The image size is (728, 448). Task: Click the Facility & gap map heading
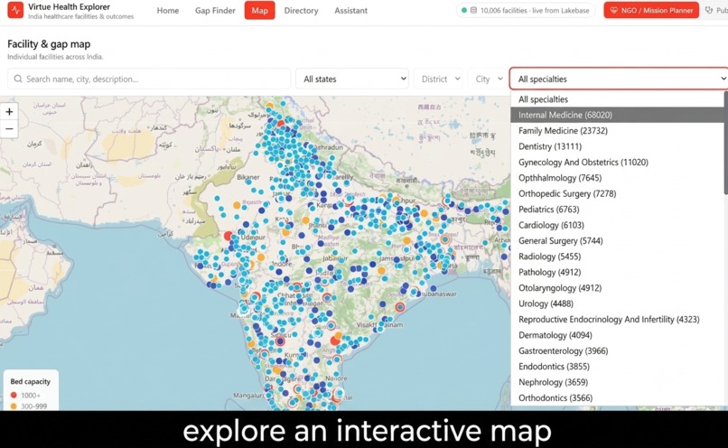point(49,44)
